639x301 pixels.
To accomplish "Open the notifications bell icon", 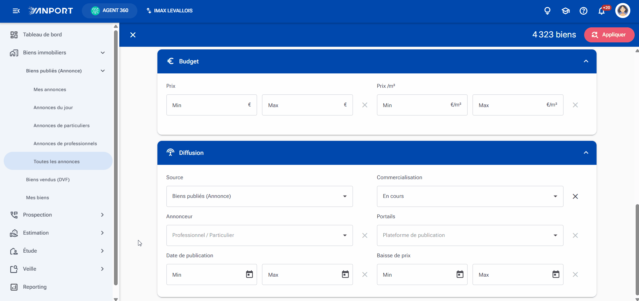I will [x=602, y=11].
